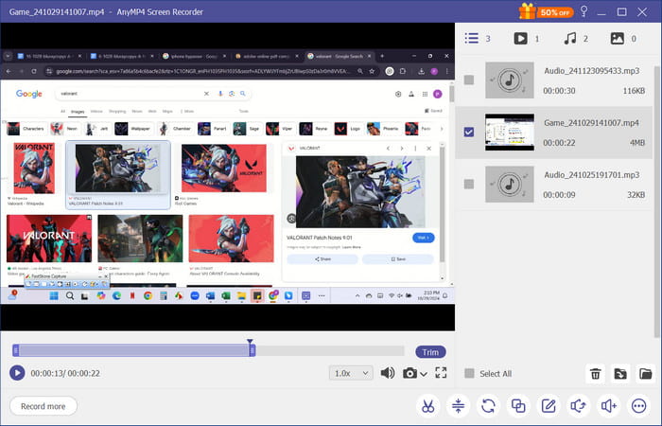This screenshot has width=662, height=426.
Task: Click the file name Game_241029141007.mp4
Action: coord(591,122)
